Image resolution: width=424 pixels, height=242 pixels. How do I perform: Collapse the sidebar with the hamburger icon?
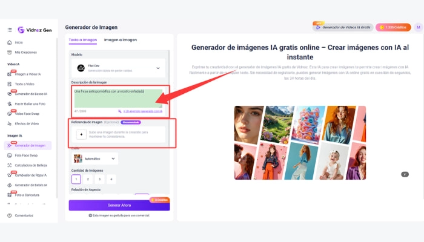[x=10, y=30]
